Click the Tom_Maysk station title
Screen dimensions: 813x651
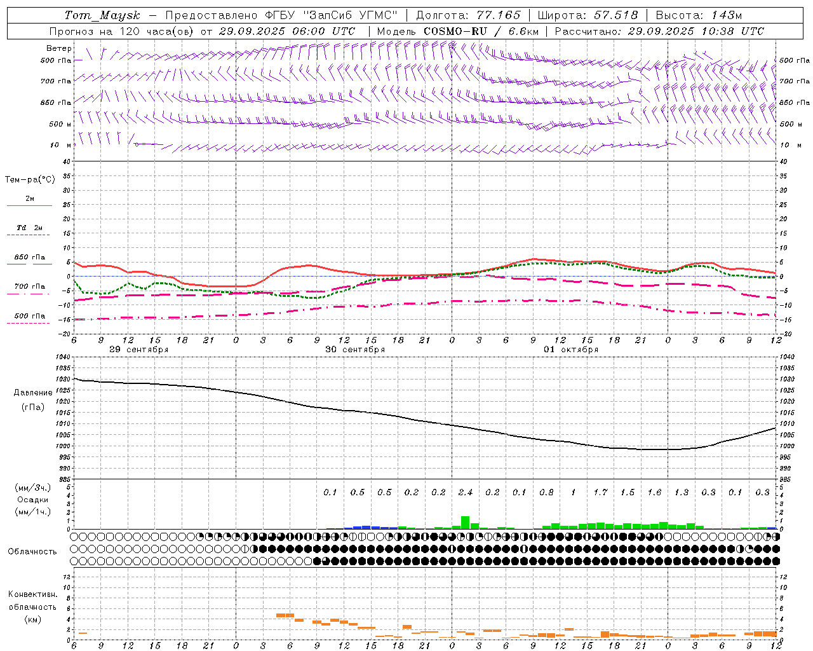pyautogui.click(x=102, y=15)
